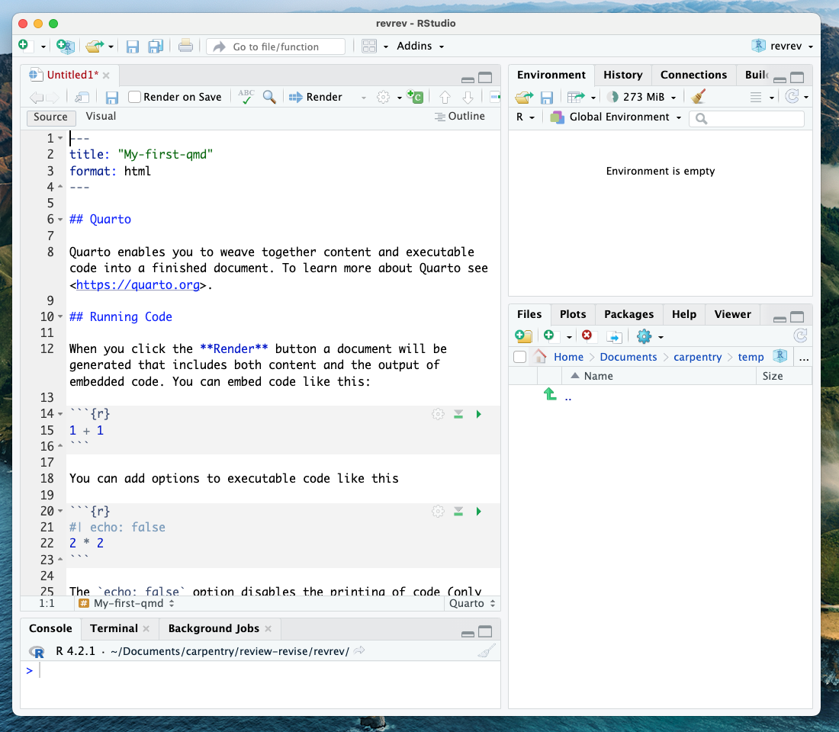
Task: Click the Render button
Action: [x=316, y=97]
